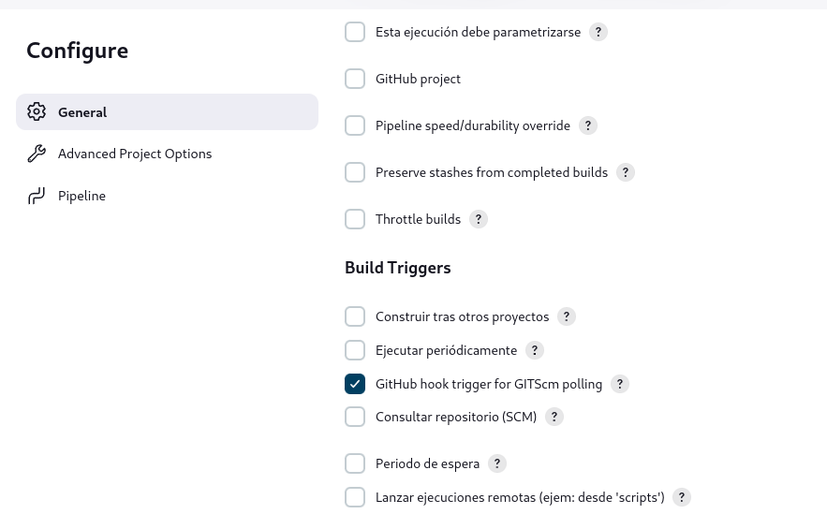Click the Pipeline sidebar icon

[37, 196]
